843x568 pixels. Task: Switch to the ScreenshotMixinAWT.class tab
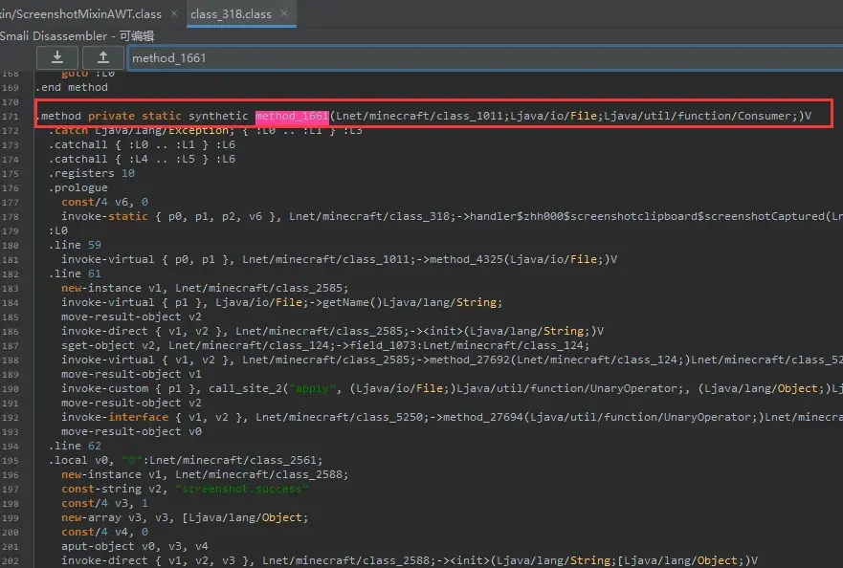click(80, 14)
